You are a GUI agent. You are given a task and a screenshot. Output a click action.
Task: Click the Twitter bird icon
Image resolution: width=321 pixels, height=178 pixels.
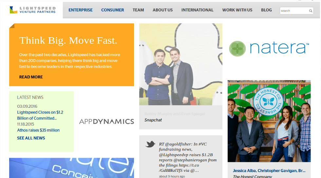click(150, 144)
